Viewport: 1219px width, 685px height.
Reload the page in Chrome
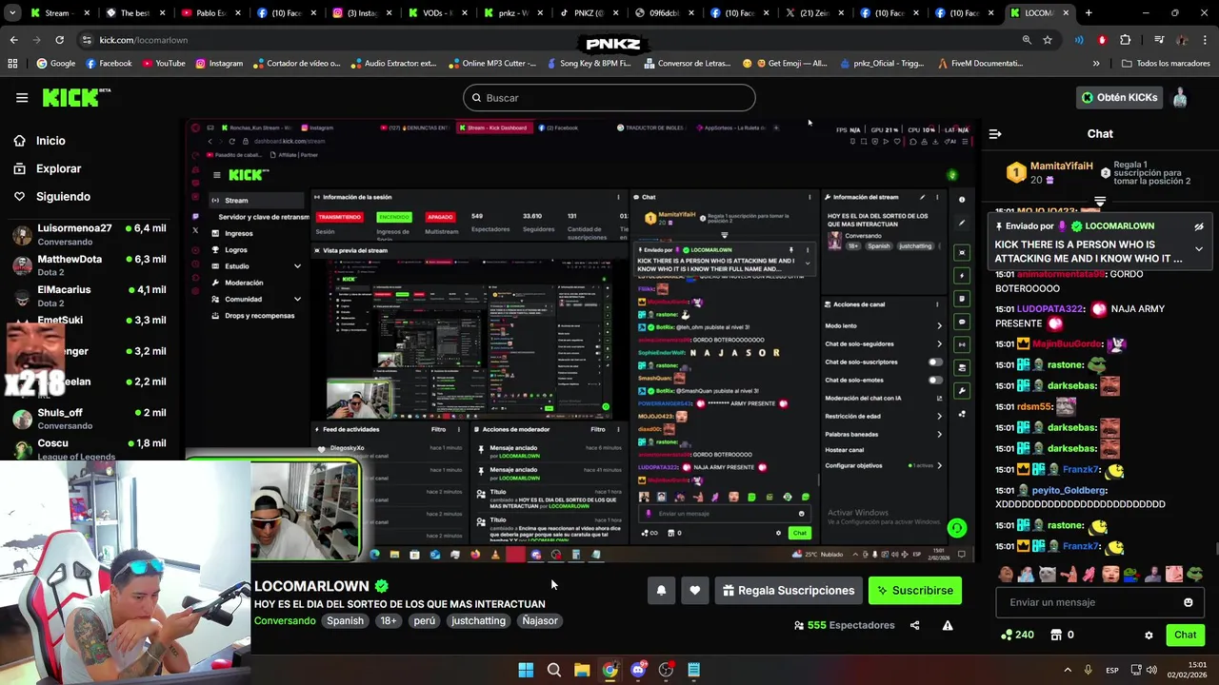coord(59,40)
